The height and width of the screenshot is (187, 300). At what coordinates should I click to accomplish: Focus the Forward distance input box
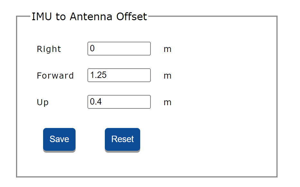coord(119,75)
